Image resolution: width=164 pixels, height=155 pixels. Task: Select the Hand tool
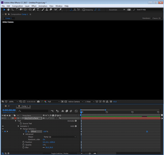pyautogui.click(x=8, y=10)
